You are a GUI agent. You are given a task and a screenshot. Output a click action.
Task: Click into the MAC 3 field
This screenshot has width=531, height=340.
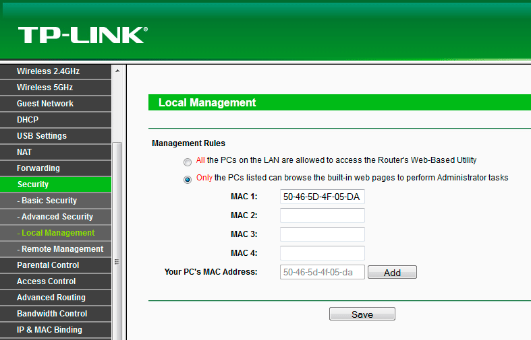(322, 234)
